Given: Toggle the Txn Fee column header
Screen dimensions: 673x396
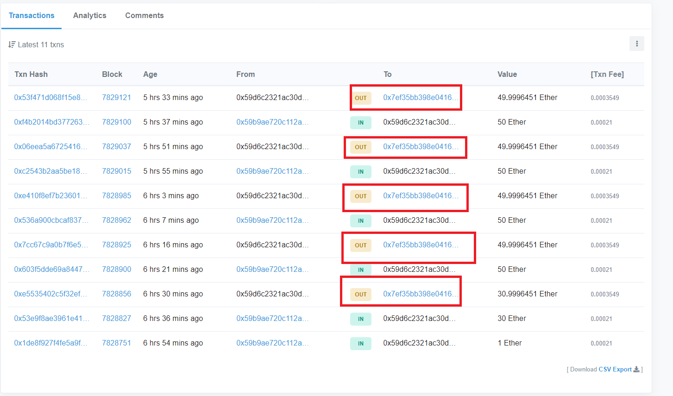Looking at the screenshot, I should [x=607, y=74].
